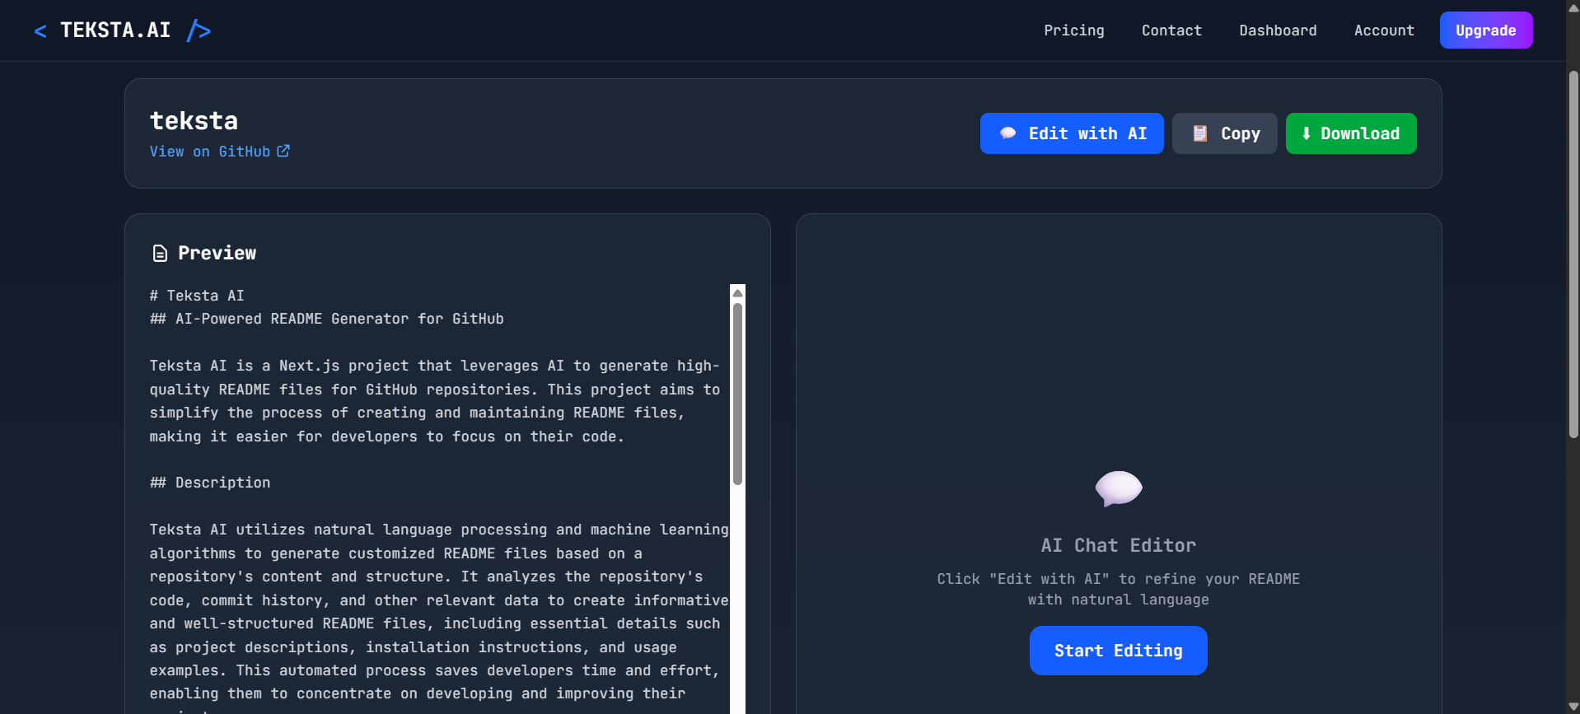Click the page scrollbar up arrow
The height and width of the screenshot is (714, 1580).
1573,7
